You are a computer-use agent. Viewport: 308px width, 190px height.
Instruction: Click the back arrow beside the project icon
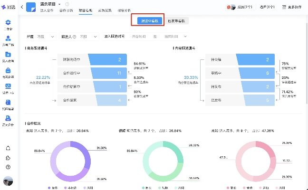22,7
